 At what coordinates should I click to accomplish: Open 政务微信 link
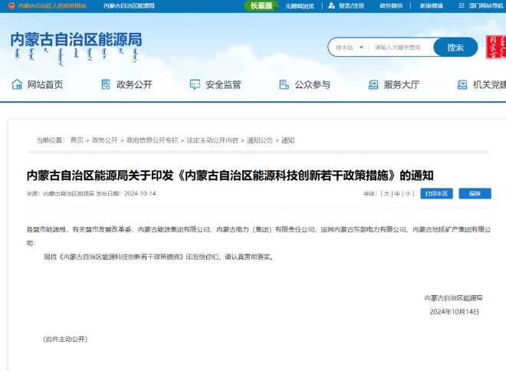pyautogui.click(x=391, y=6)
